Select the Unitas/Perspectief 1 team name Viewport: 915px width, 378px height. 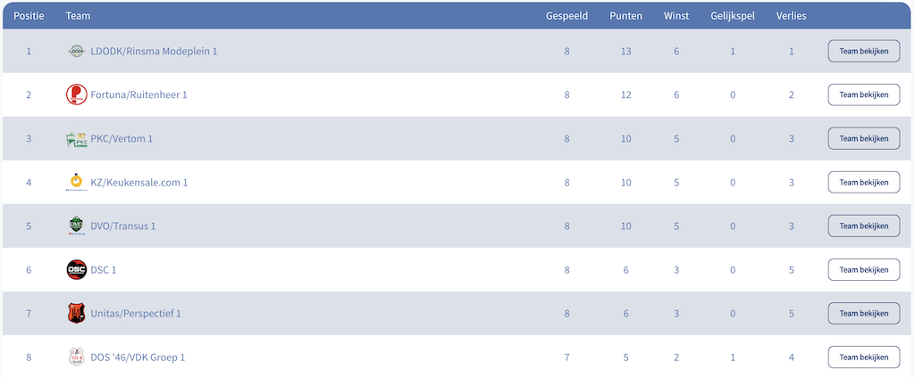pos(136,313)
